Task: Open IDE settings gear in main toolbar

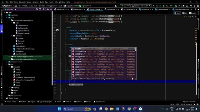Action: [194, 6]
